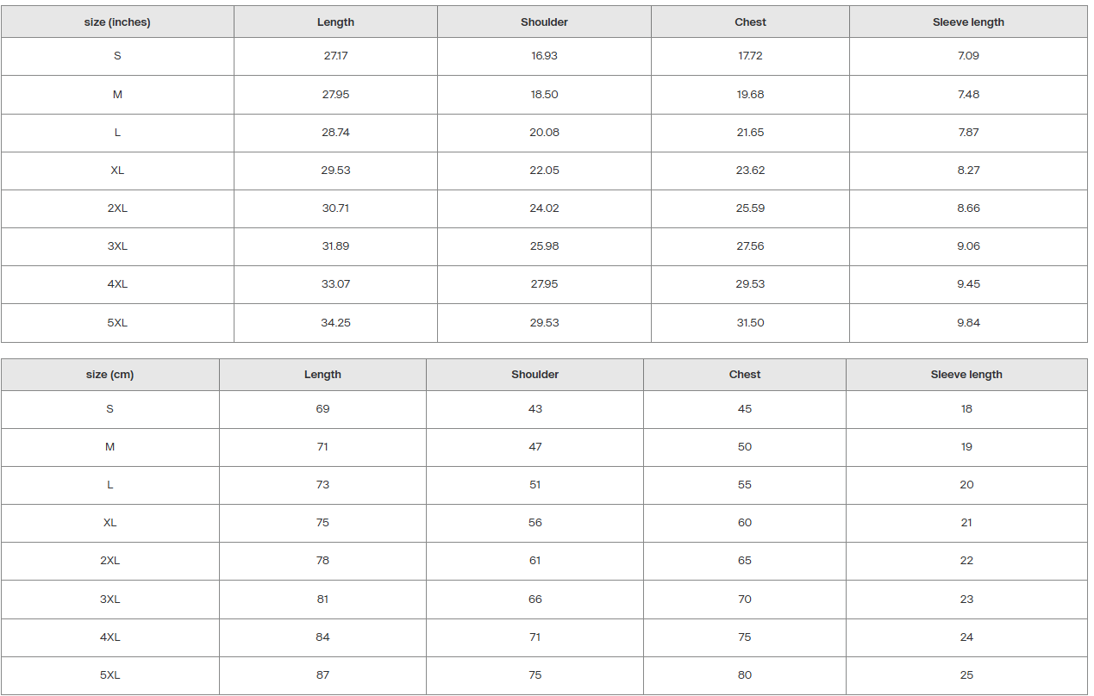Select the 33.07 length cell
This screenshot has width=1094, height=696.
pyautogui.click(x=335, y=284)
